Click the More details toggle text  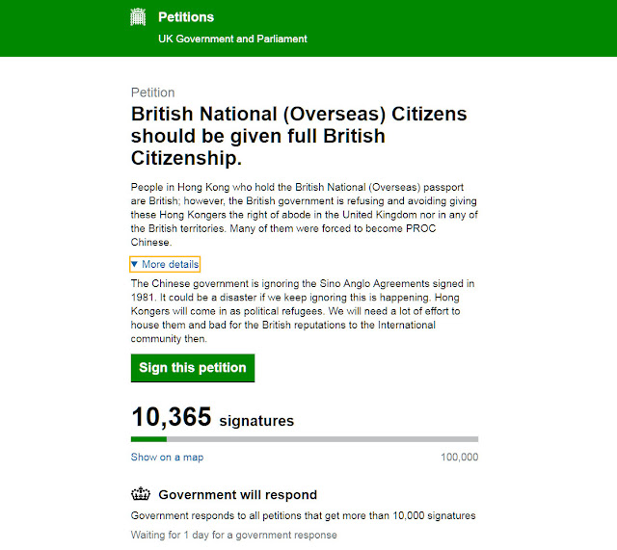[x=171, y=264]
